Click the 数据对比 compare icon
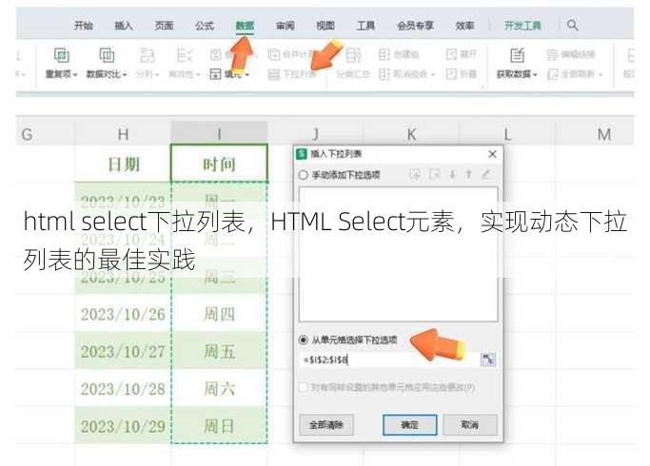Viewport: 650px width, 466px height. [107, 55]
